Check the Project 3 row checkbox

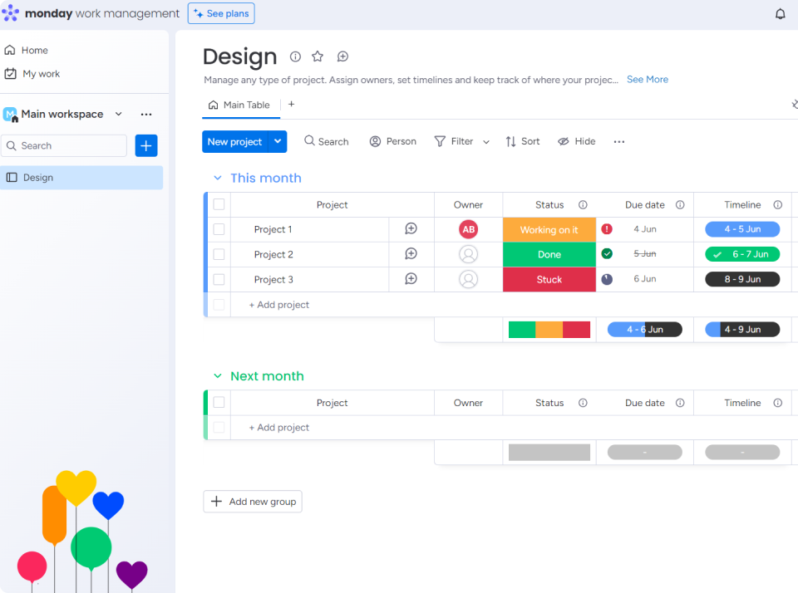click(219, 280)
